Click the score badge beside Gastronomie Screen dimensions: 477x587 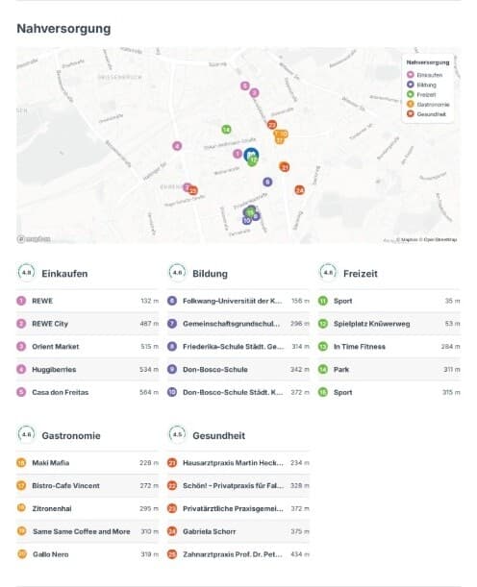(26, 434)
